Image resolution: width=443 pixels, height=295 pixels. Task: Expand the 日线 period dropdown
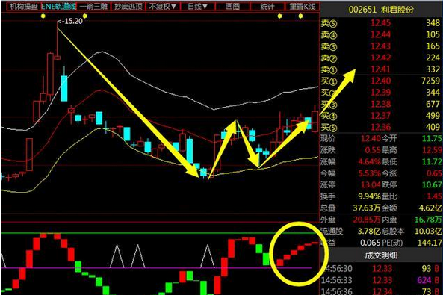(198, 6)
